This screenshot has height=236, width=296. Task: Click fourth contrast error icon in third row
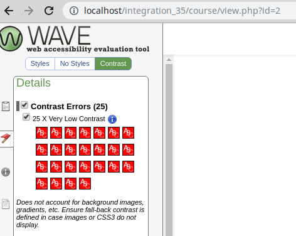click(x=85, y=166)
